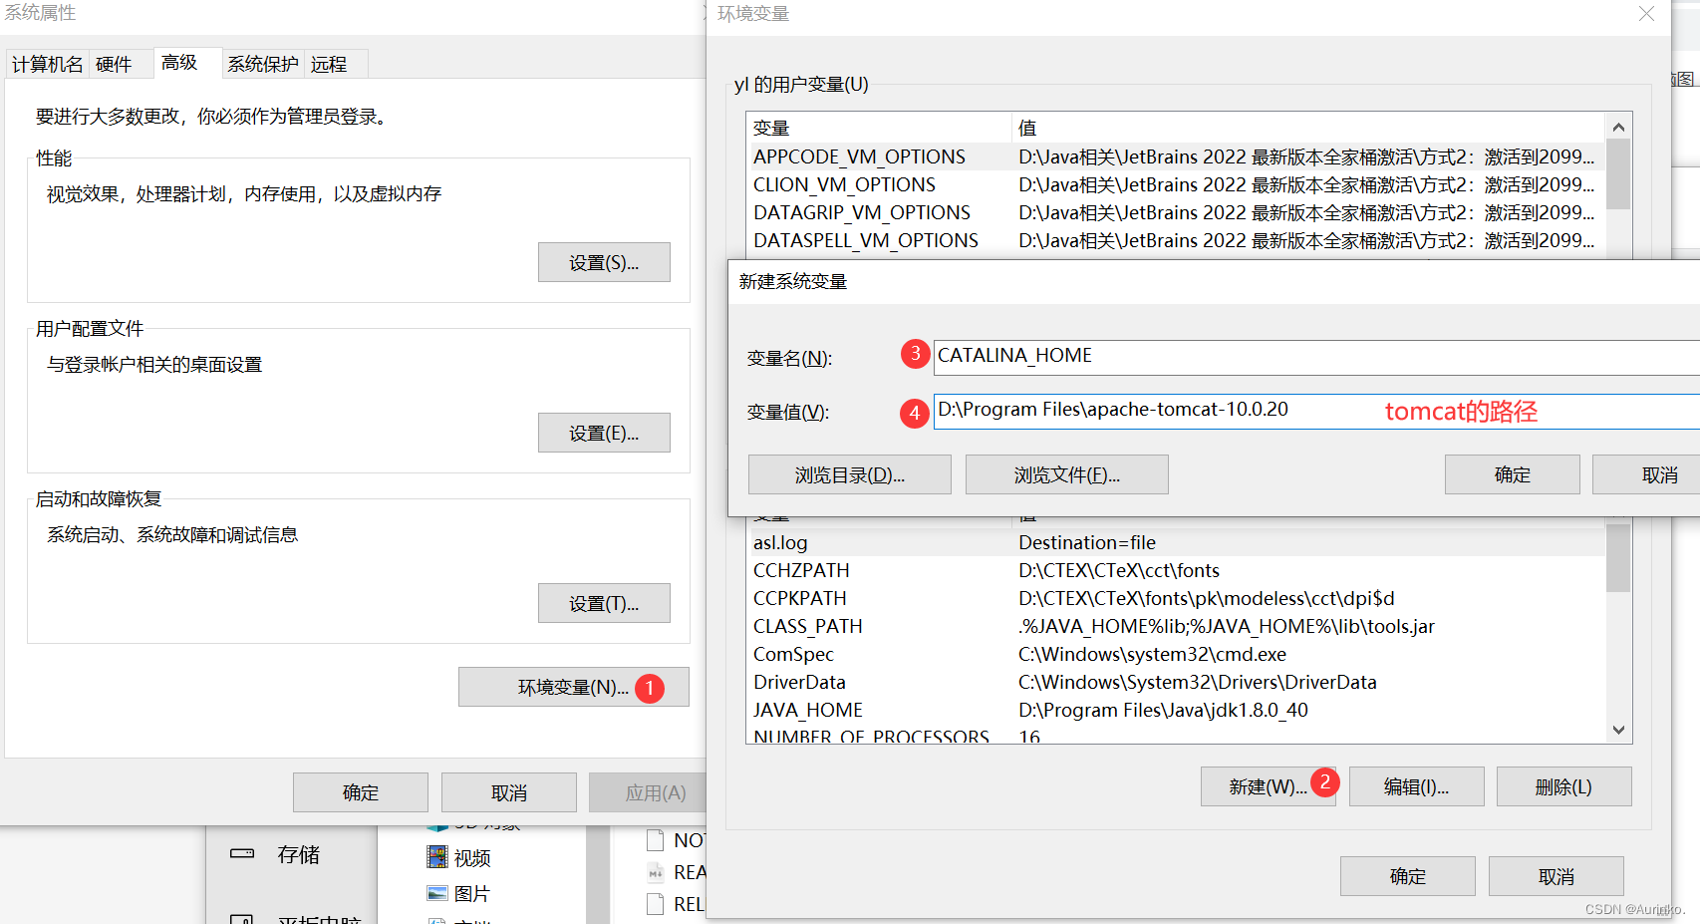The image size is (1700, 924).
Task: Open the 图片 folder icon in Explorer
Action: tap(436, 893)
